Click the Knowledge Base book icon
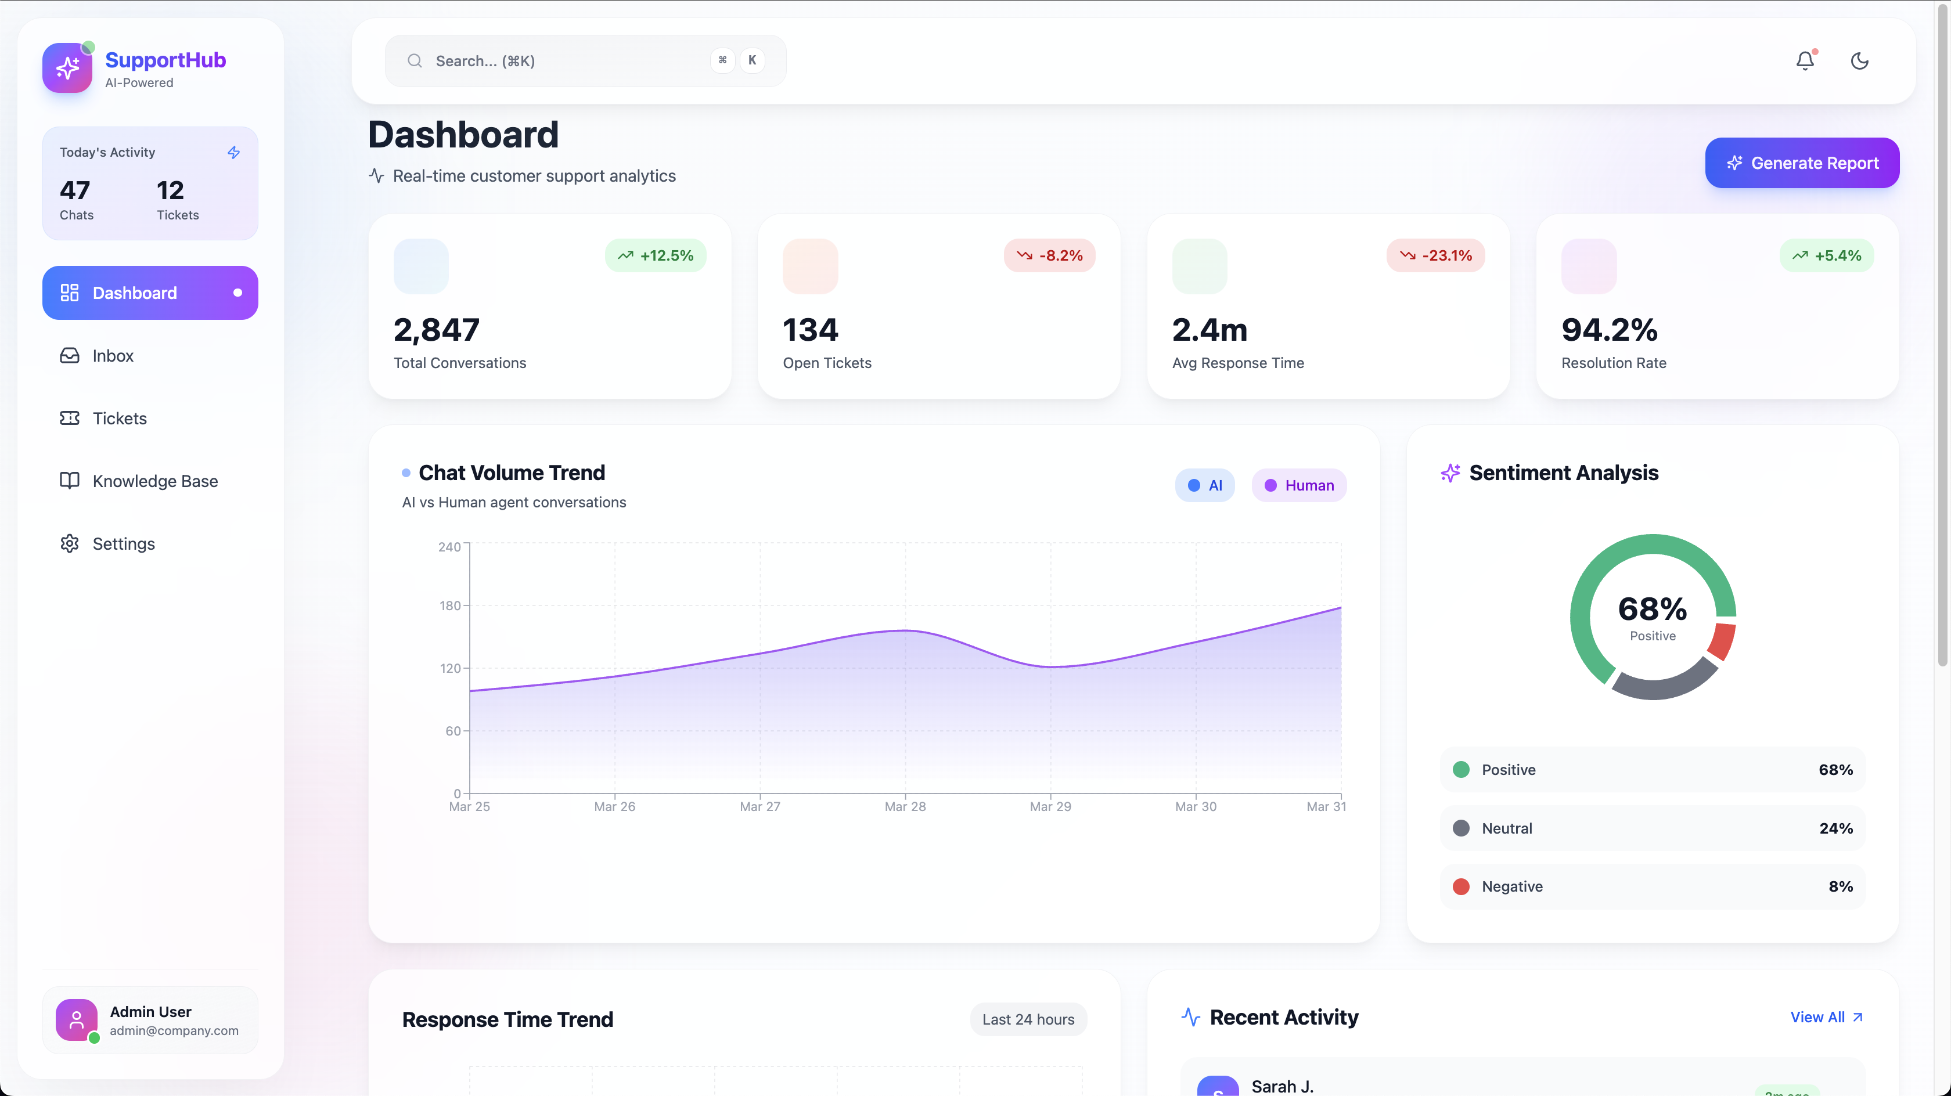 70,481
